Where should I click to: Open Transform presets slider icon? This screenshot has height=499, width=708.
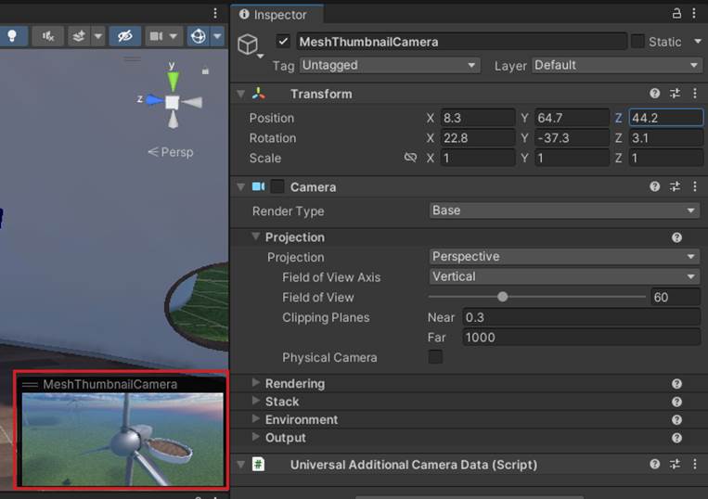[675, 94]
